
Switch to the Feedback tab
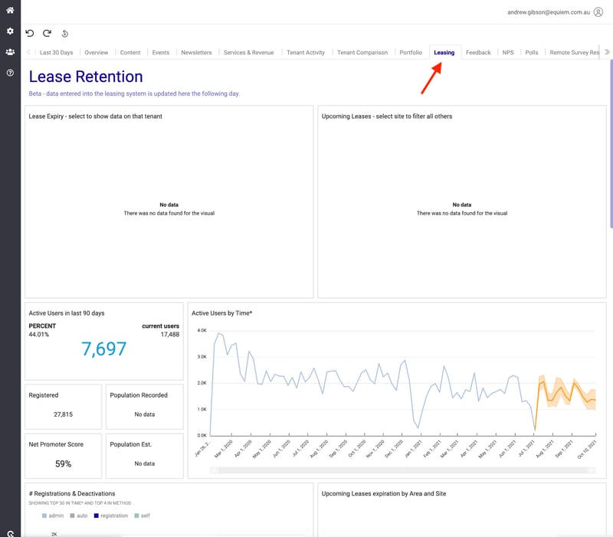[478, 53]
